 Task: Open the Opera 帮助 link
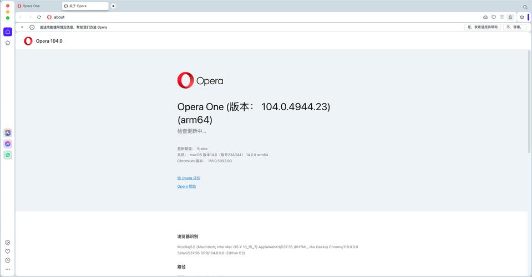coord(186,187)
